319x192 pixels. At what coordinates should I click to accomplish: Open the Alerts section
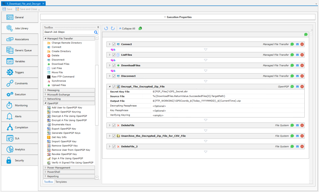tap(20, 116)
